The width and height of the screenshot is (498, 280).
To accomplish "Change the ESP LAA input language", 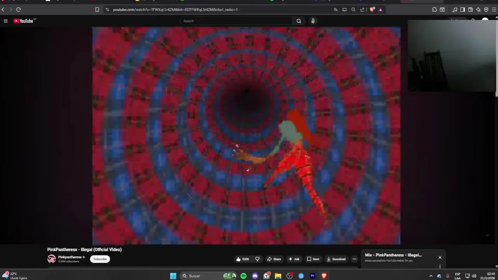I will point(458,276).
